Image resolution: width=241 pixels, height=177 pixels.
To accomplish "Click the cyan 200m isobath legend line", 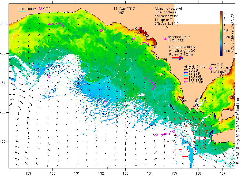I will click(x=22, y=12).
